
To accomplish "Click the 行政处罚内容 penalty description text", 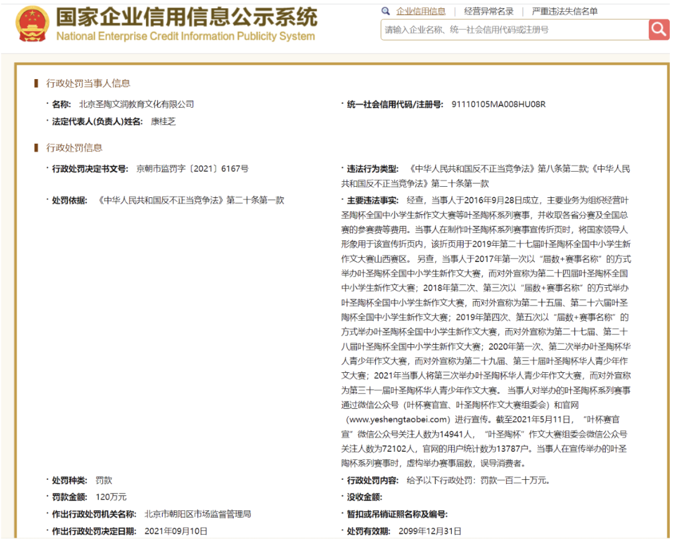I will point(478,480).
